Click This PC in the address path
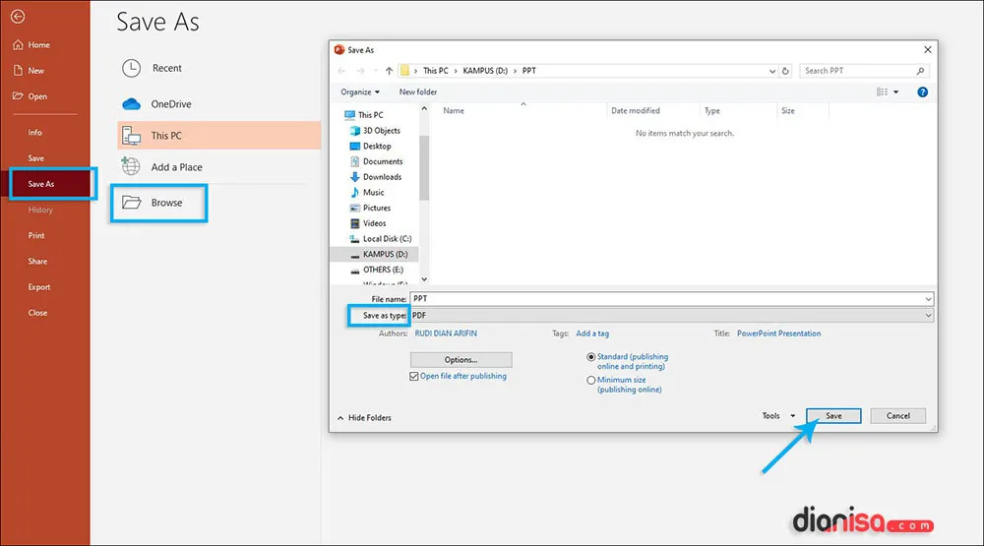Viewport: 984px width, 546px height. pos(436,71)
